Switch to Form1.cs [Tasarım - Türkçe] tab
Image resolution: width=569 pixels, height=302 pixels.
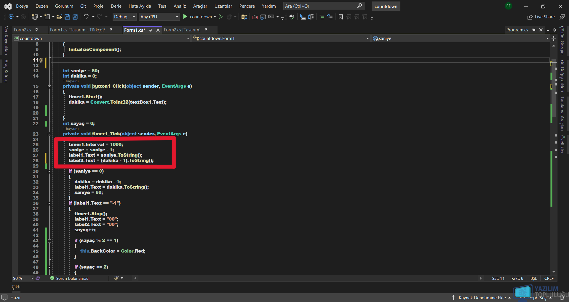78,30
